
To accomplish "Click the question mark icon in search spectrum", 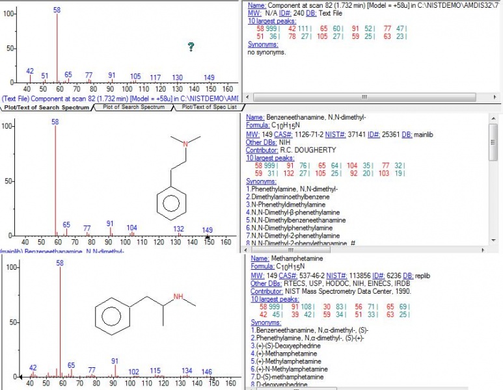I will (191, 47).
